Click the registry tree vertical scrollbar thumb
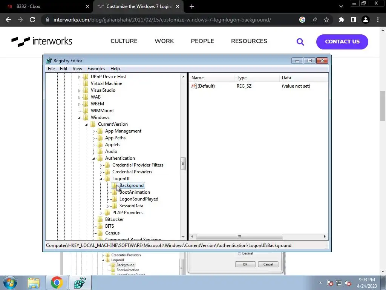Viewport: 386px width, 290px height. coord(183,164)
